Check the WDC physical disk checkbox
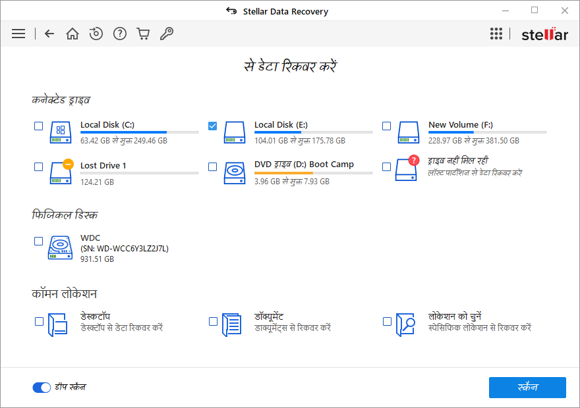 tap(38, 241)
